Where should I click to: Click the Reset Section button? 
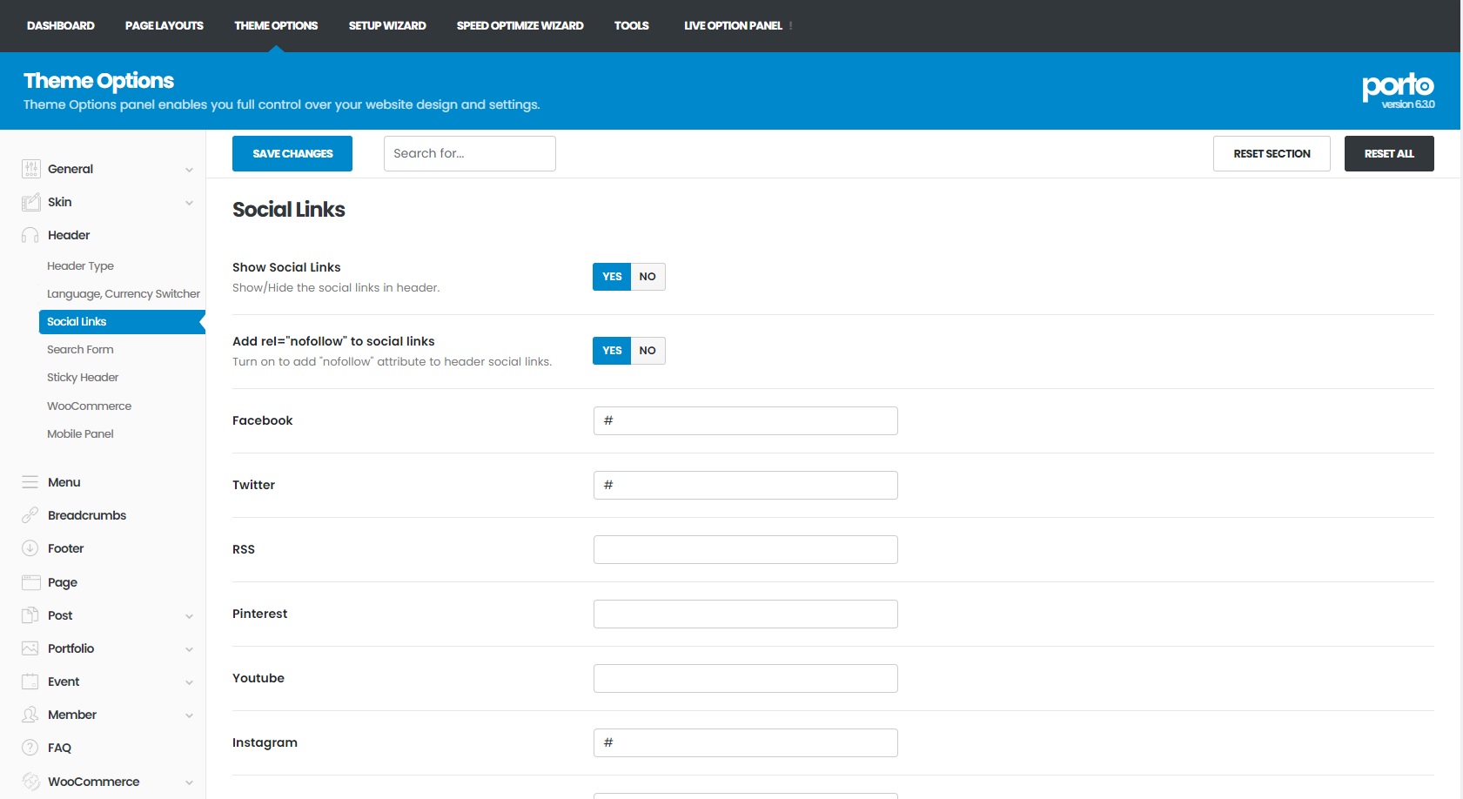[x=1271, y=154]
